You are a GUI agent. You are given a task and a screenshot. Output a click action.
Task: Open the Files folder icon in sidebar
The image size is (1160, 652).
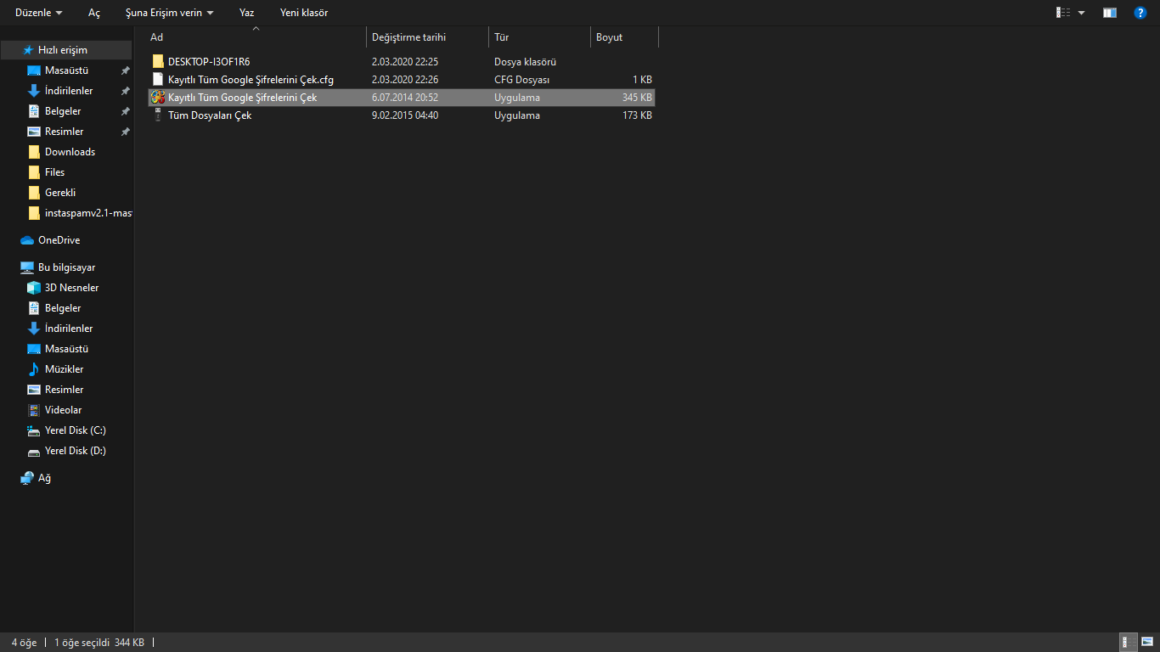(x=34, y=172)
